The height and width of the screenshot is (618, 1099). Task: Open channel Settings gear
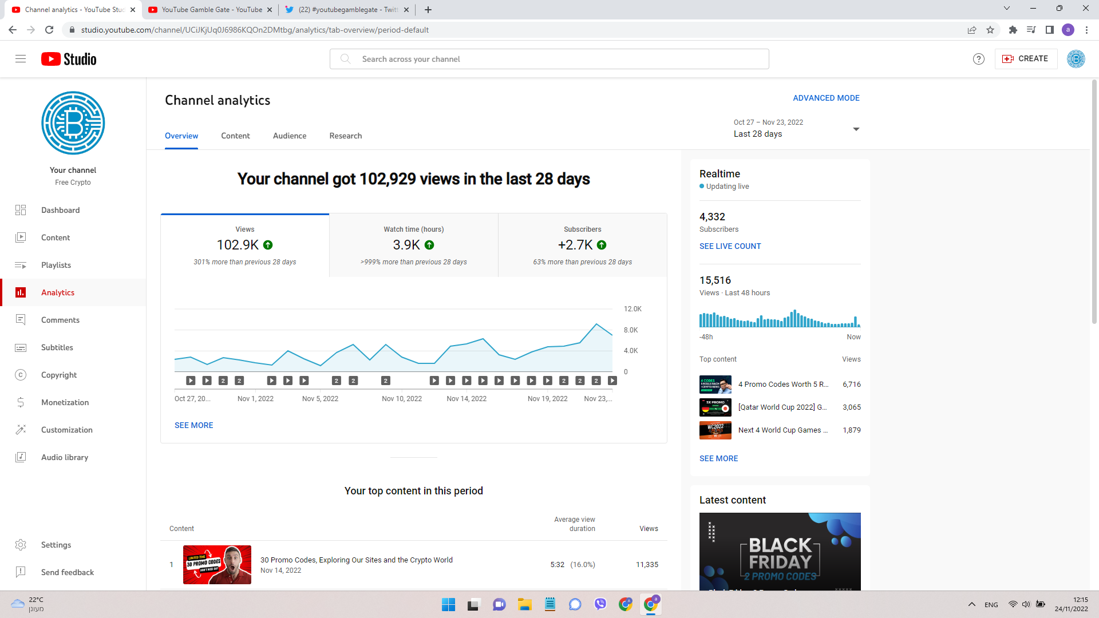(x=56, y=545)
